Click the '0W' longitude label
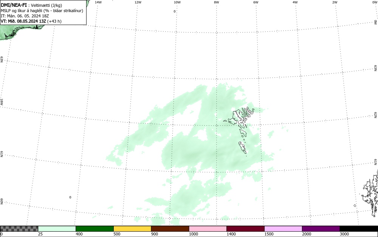The width and height of the screenshot is (378, 237). pos(374,2)
